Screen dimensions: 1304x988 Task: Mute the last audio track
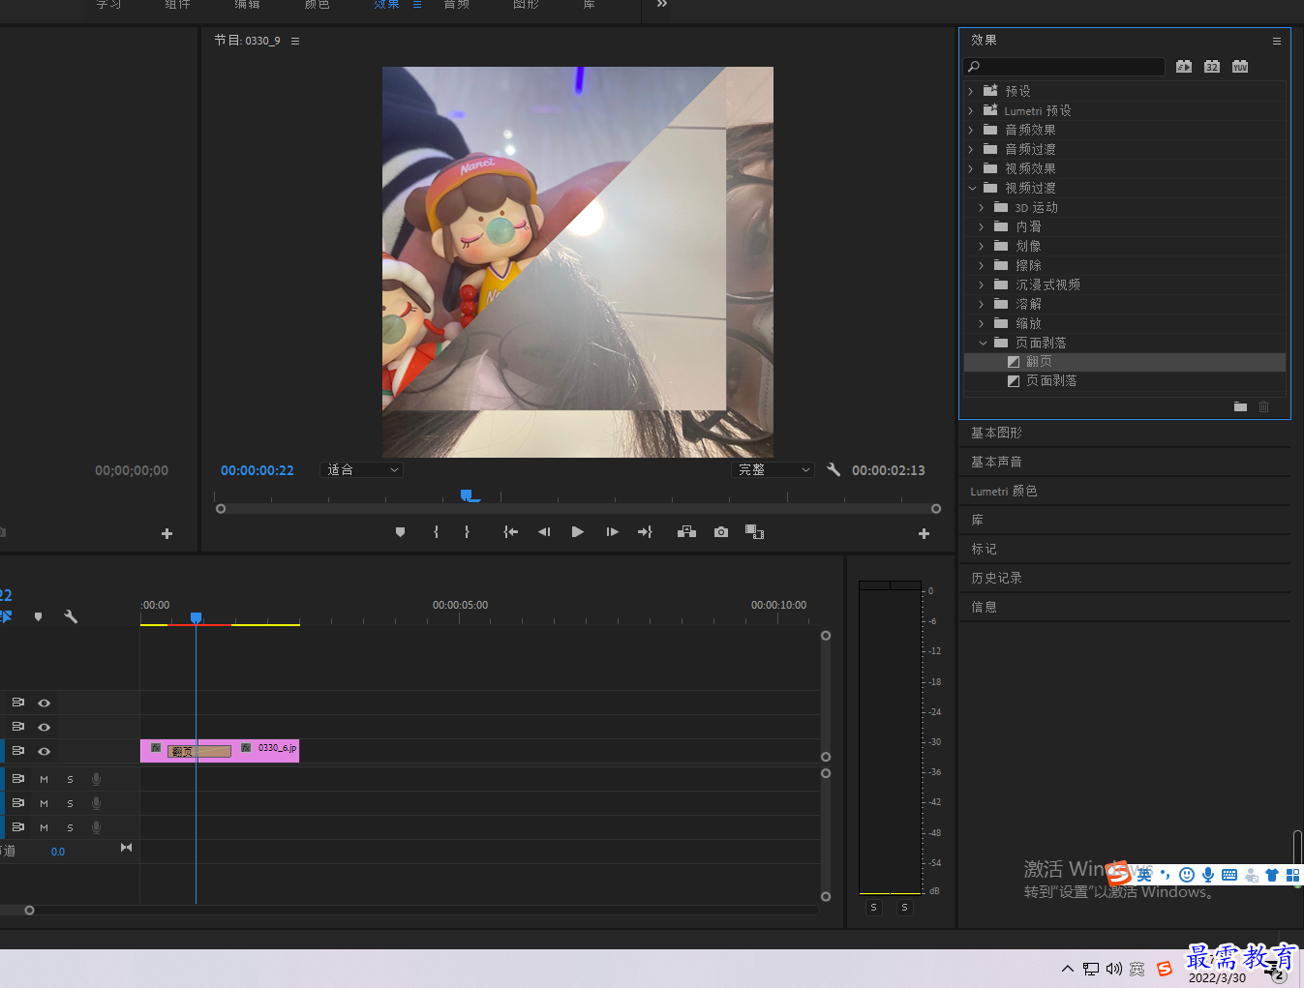point(44,827)
